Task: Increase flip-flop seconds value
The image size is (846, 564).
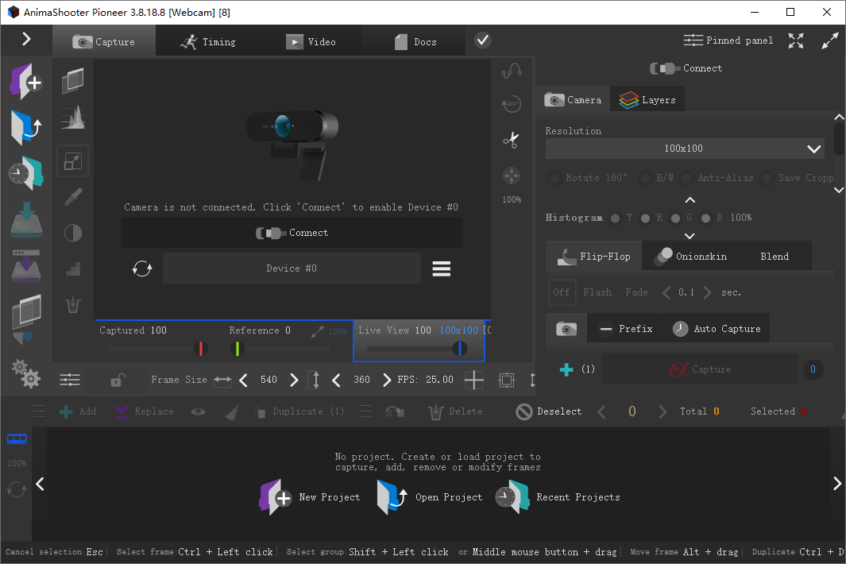Action: [707, 292]
